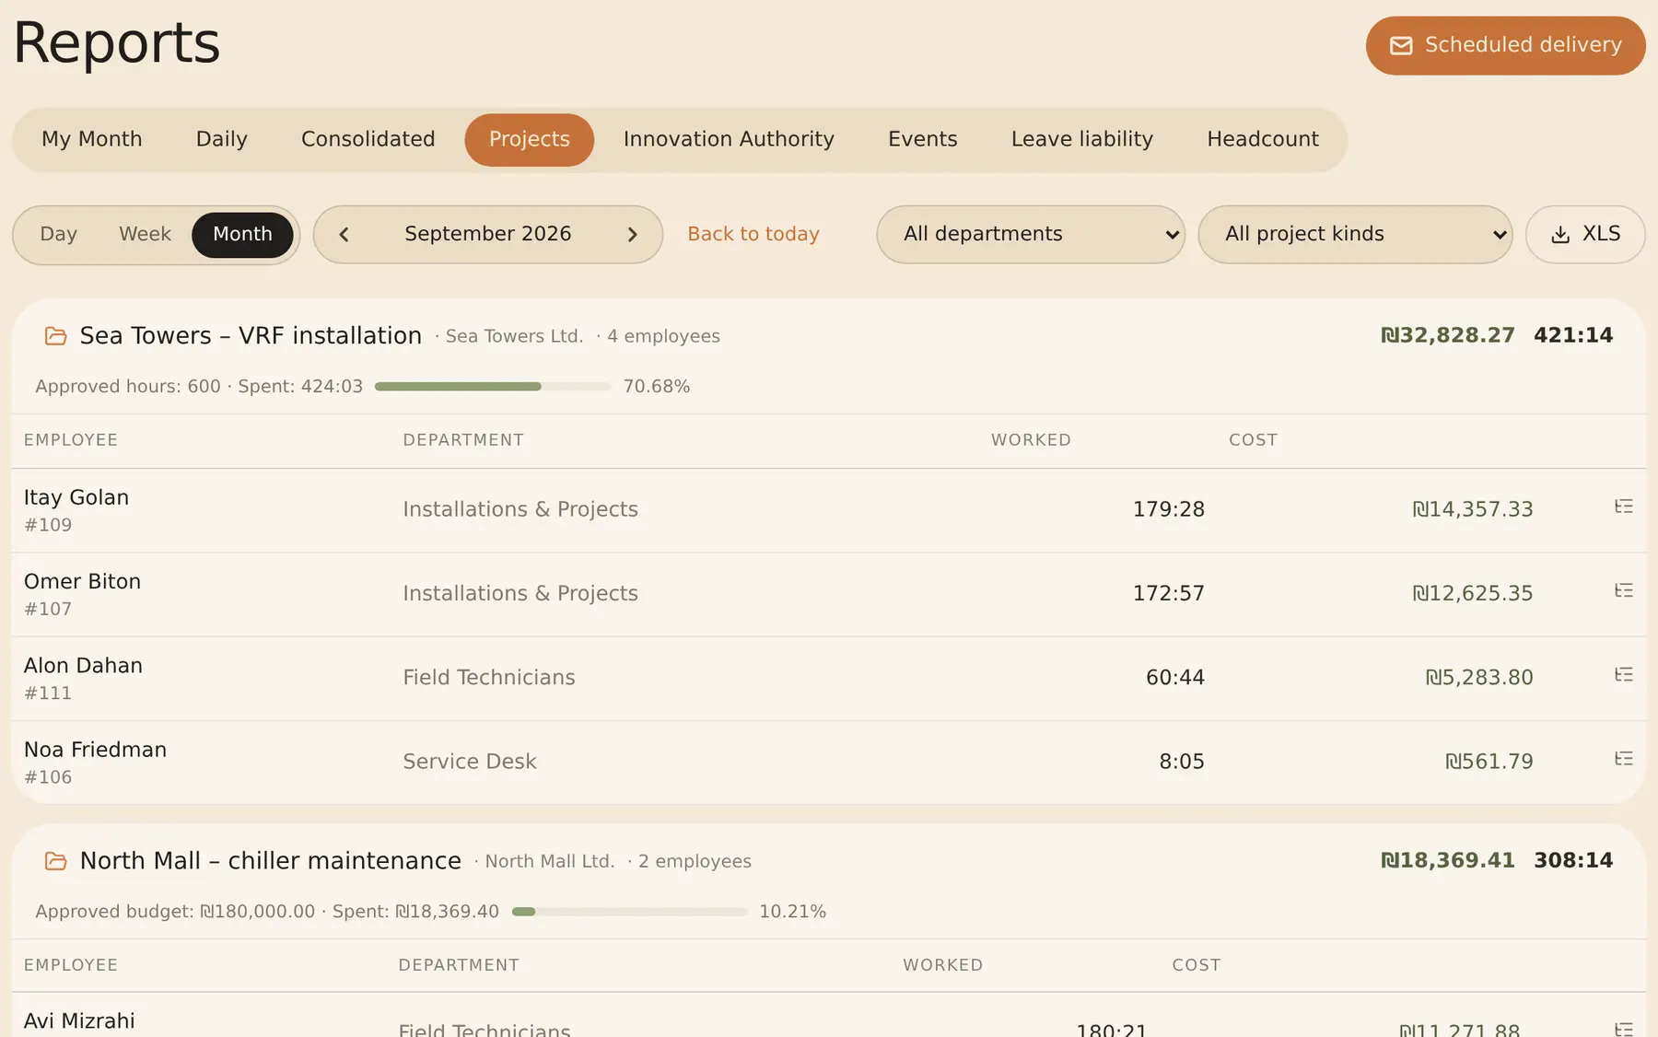Click employee name Omer Biton
The height and width of the screenshot is (1037, 1658).
pos(82,581)
